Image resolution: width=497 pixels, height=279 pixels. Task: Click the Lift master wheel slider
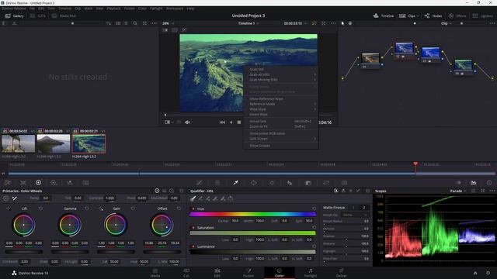point(24,252)
